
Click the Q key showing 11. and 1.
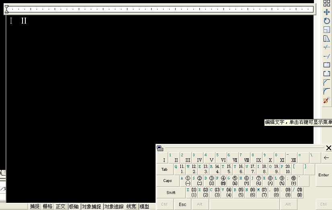180,169
